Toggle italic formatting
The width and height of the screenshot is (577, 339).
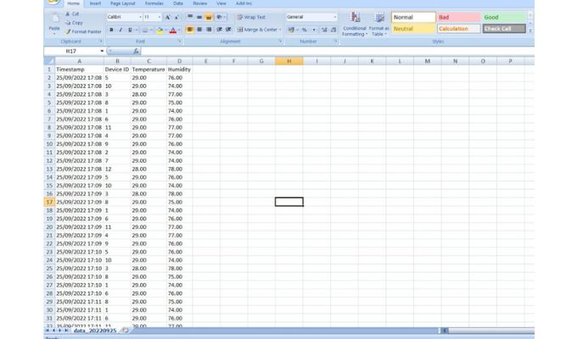pyautogui.click(x=120, y=30)
